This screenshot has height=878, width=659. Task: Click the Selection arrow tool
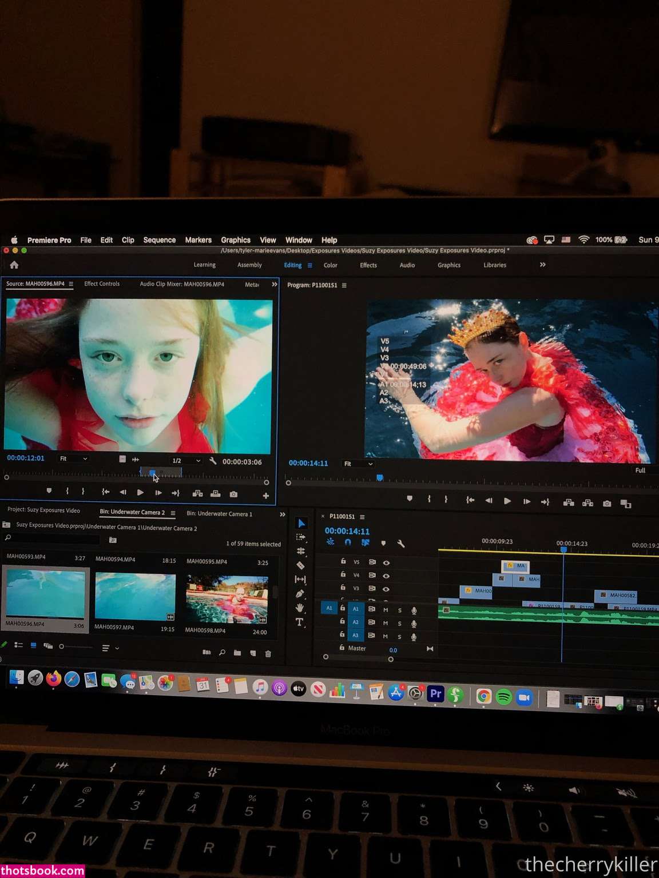point(301,524)
